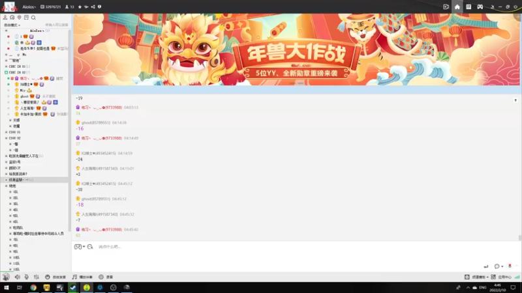Click the Year Beast battle banner
The height and width of the screenshot is (293, 522).
coord(296,49)
